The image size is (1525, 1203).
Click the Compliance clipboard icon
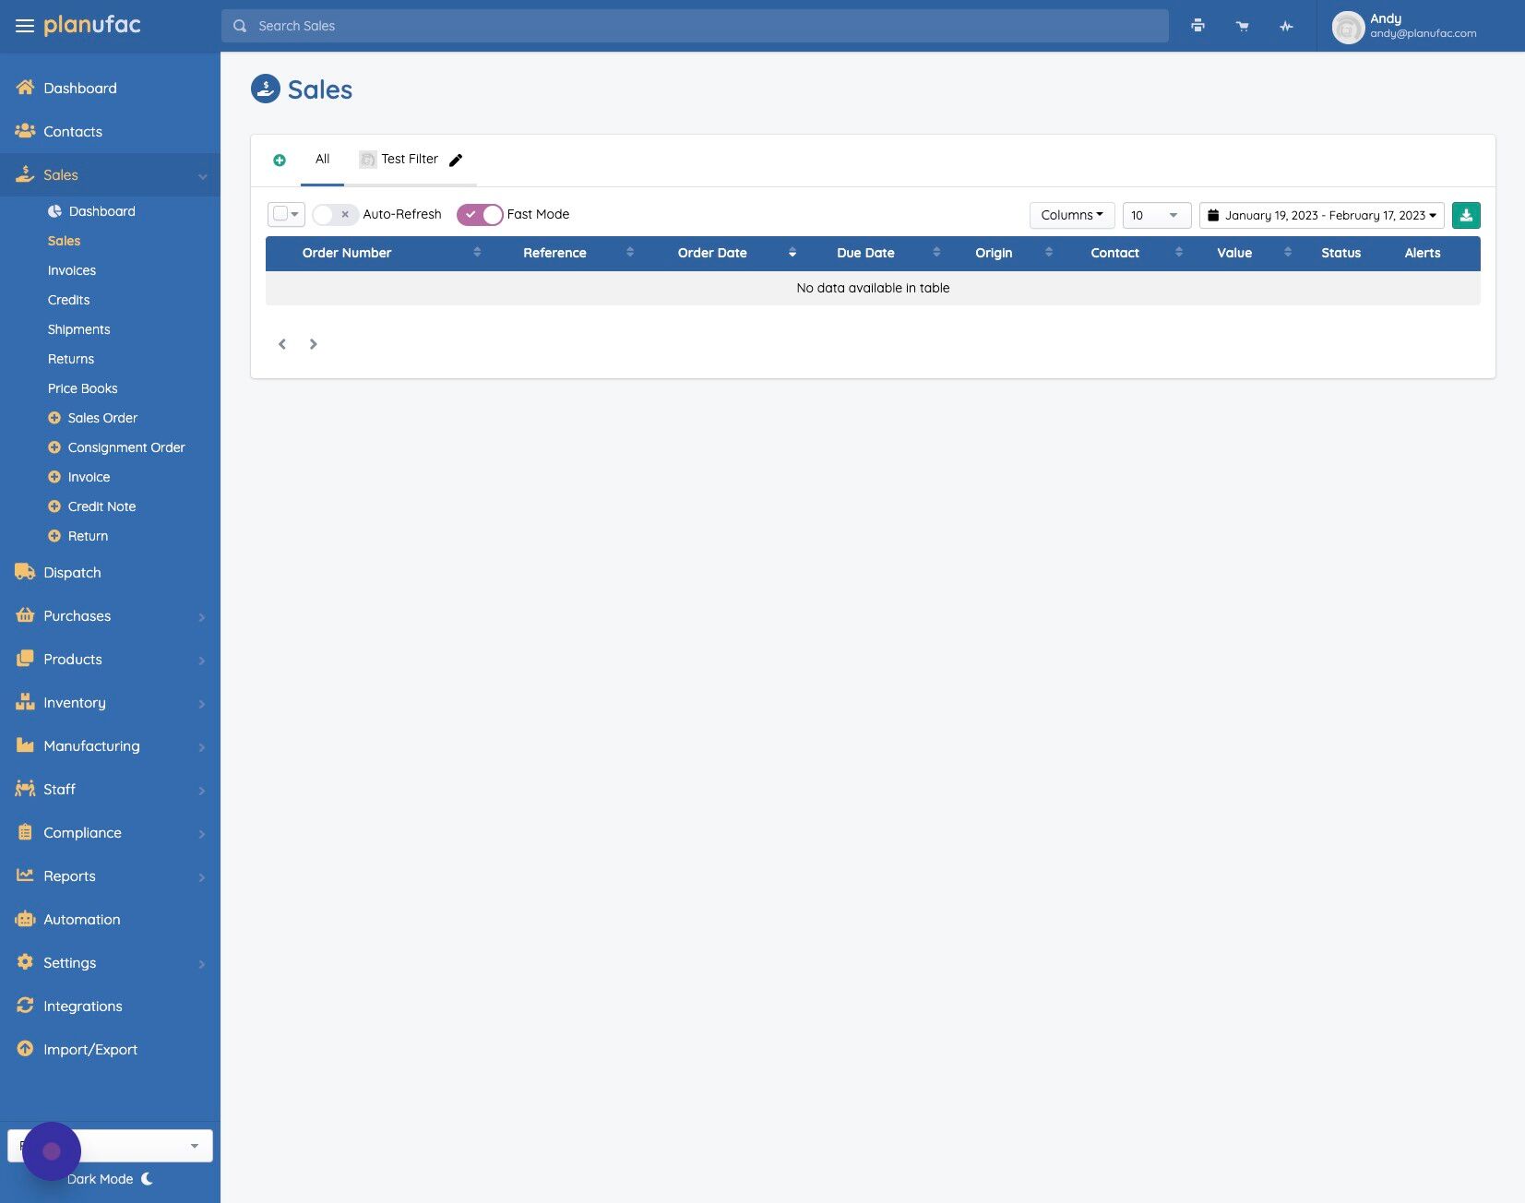(x=25, y=832)
